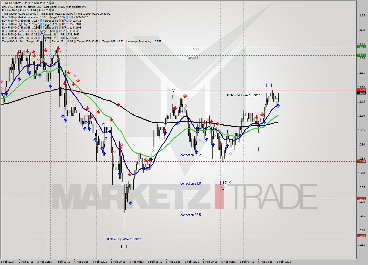This screenshot has height=265, width=368.
Task: Click the '0 New Buy Wave started' label
Action: tap(124, 239)
